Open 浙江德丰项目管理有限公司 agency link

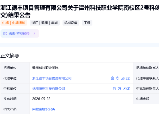pyautogui.click(x=52, y=78)
